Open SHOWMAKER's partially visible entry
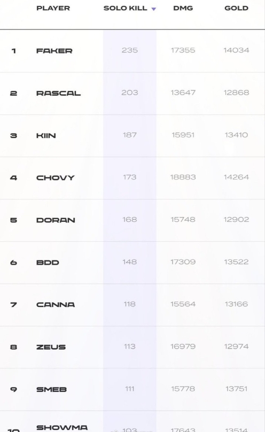Viewport: 265px width, 432px height. click(62, 428)
